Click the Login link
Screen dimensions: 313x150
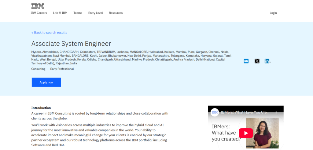click(273, 13)
